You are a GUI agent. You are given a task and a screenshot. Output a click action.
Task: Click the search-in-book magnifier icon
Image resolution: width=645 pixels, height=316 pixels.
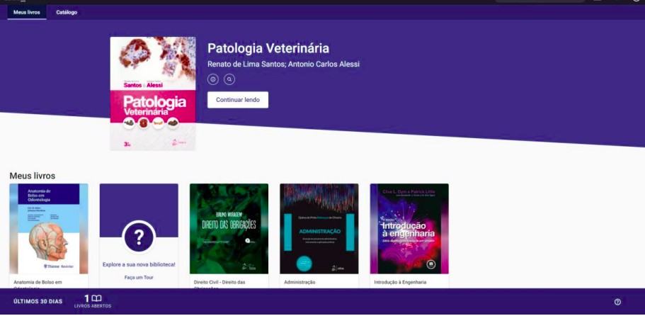tap(229, 79)
